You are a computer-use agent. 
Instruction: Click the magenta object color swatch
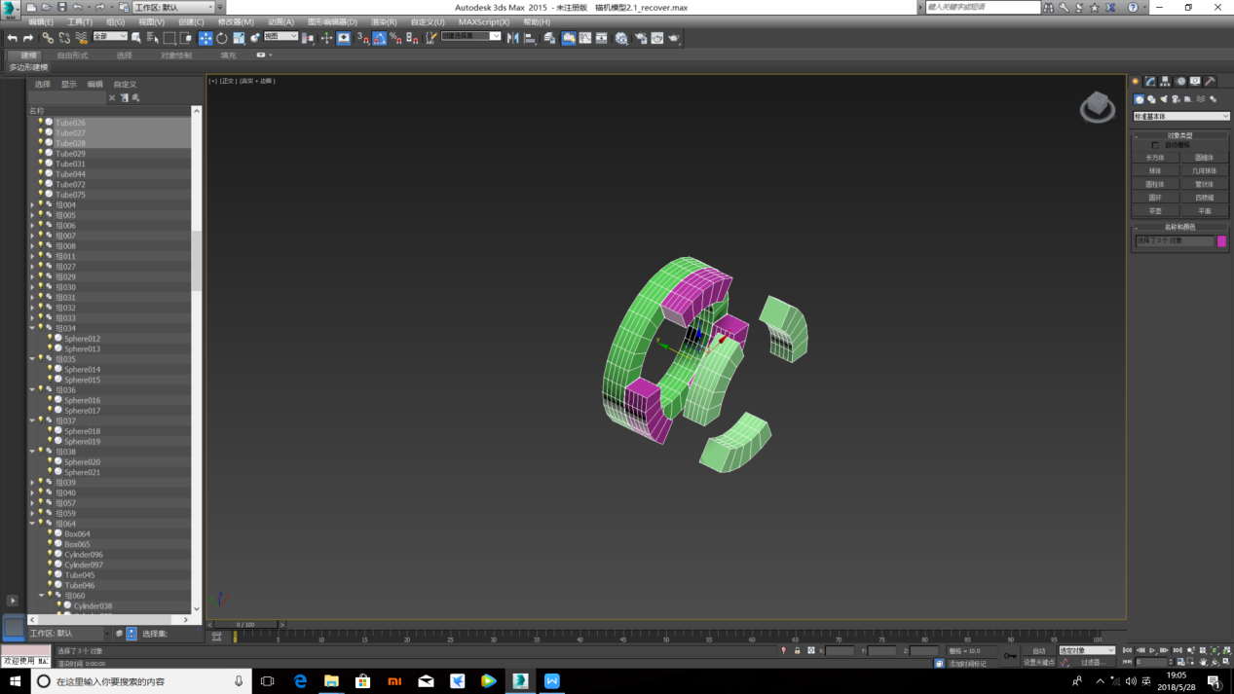tap(1221, 241)
